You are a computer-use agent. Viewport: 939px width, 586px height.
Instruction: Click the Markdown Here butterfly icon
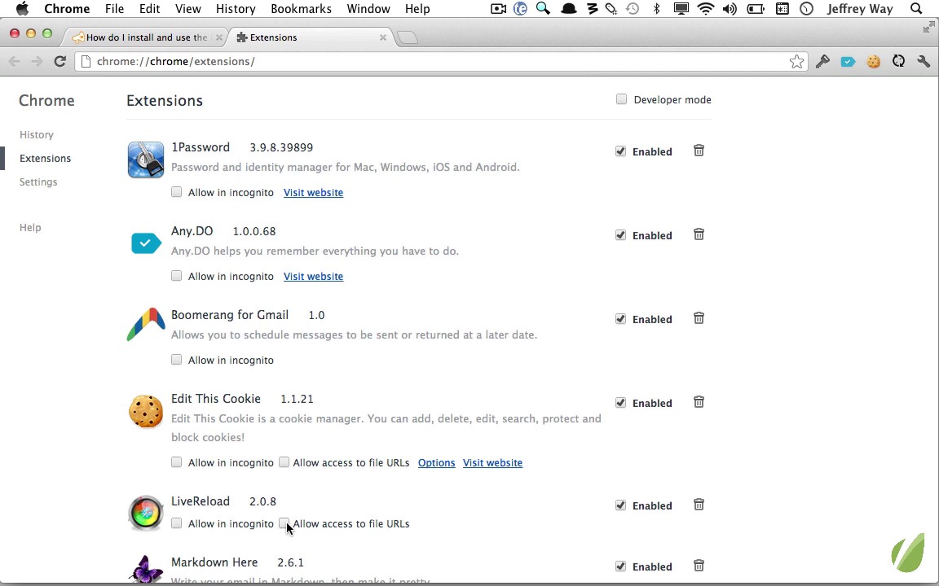coord(146,570)
